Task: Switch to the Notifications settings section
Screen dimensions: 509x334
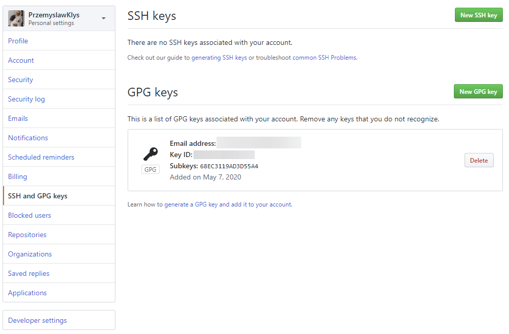Action: coord(28,138)
